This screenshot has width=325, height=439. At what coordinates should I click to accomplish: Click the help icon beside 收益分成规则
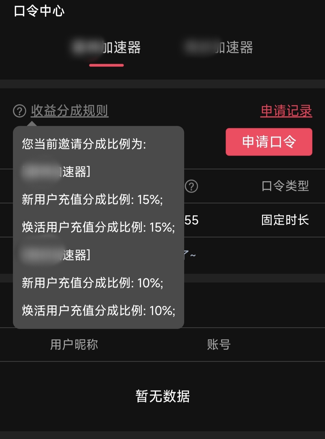point(20,111)
